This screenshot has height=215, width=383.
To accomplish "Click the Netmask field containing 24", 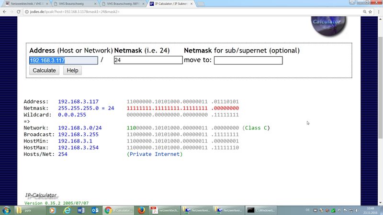I will [148, 60].
